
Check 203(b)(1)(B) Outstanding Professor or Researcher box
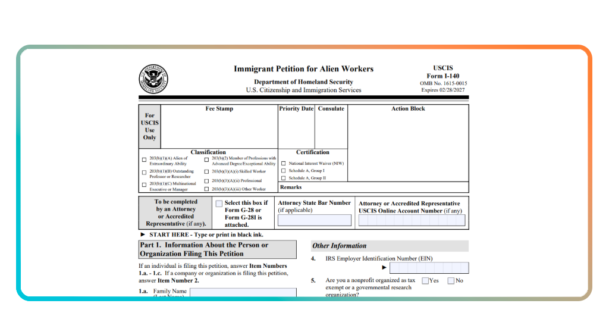click(x=145, y=173)
